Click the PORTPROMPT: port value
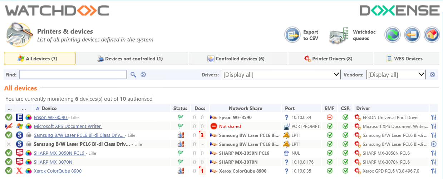The image size is (443, 179). [x=306, y=126]
